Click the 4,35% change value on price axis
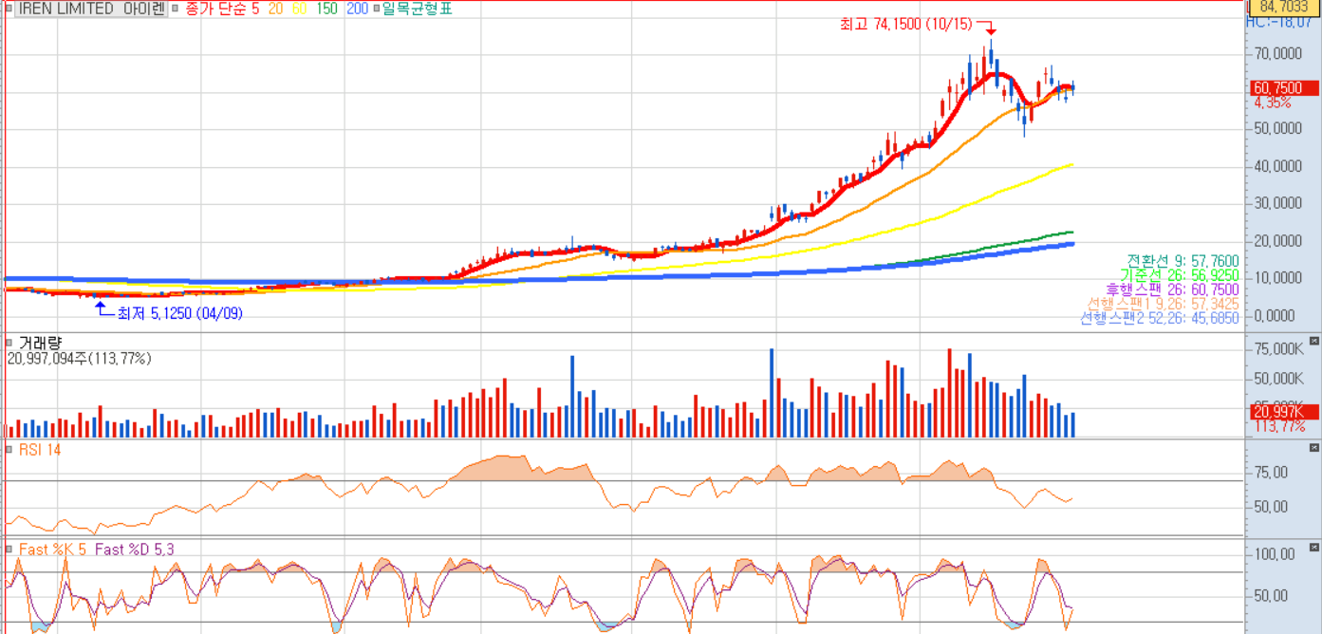This screenshot has width=1322, height=634. point(1272,102)
